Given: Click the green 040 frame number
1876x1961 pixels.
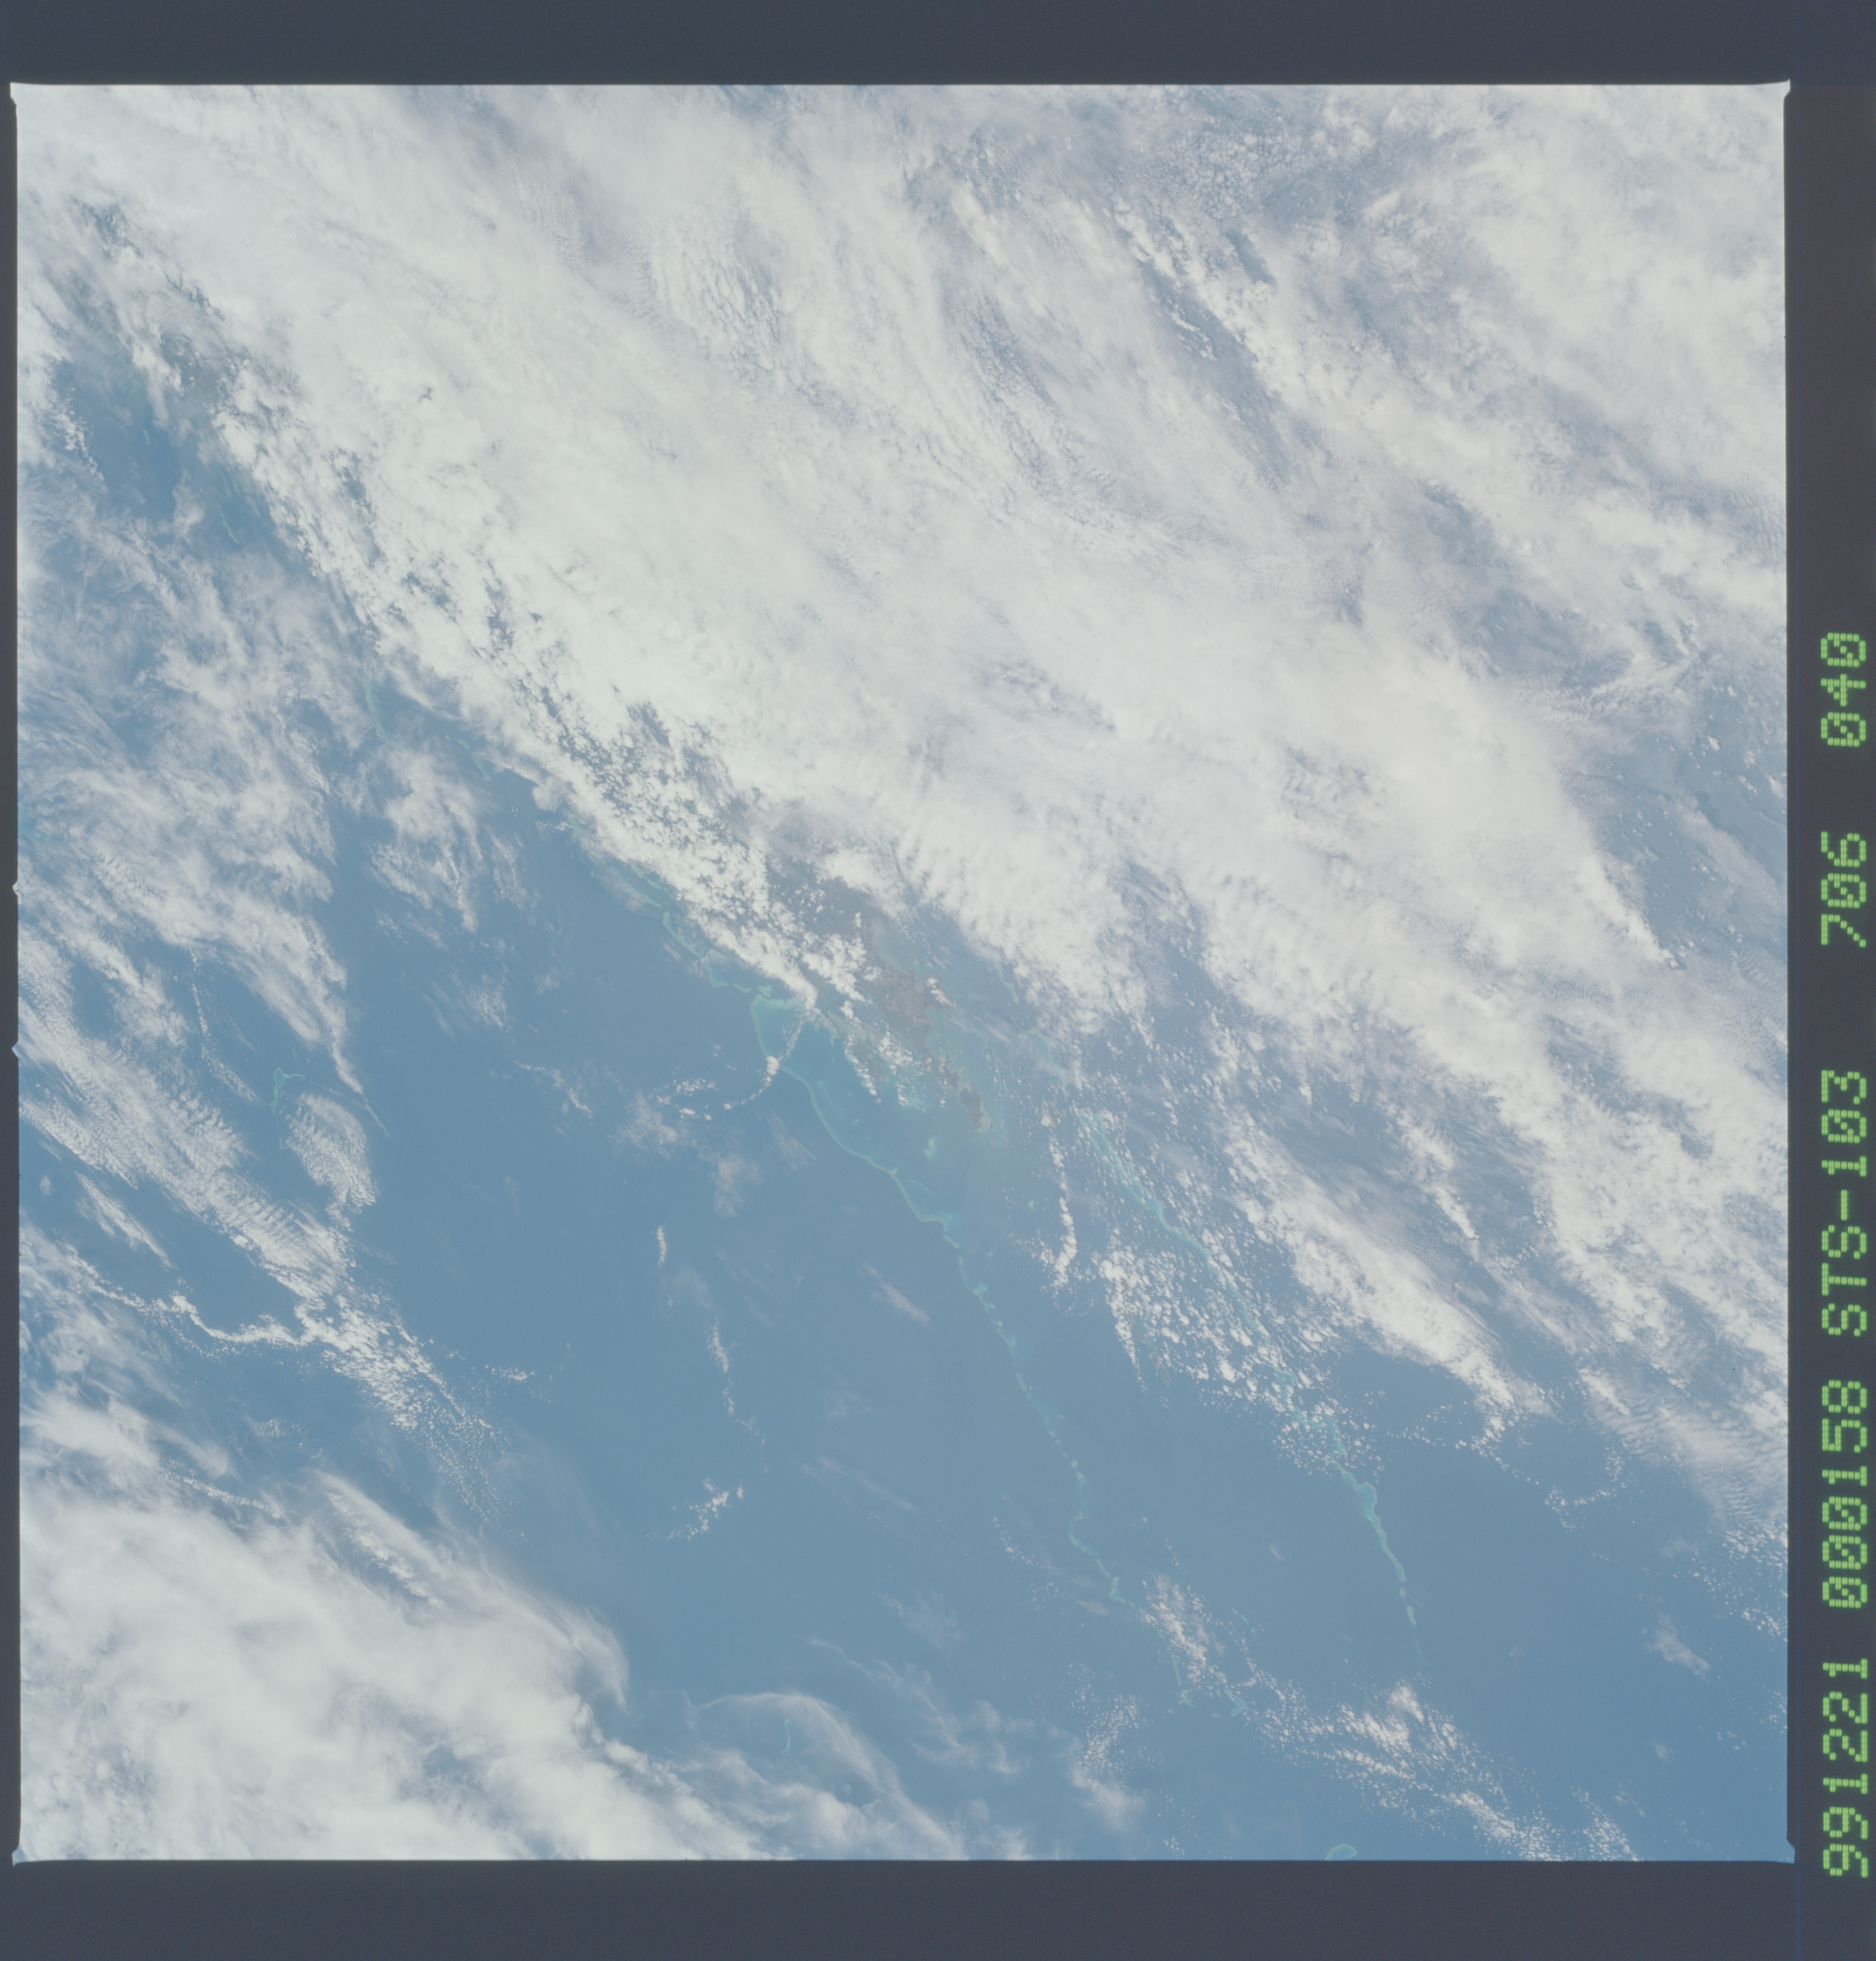Looking at the screenshot, I should click(x=1843, y=688).
